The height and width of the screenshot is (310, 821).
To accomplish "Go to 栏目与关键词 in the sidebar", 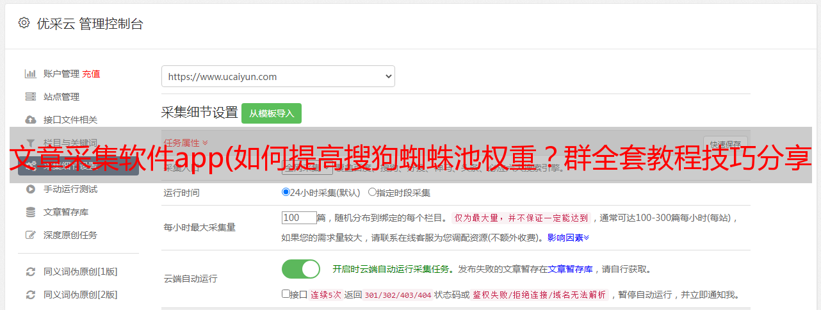I will [70, 143].
